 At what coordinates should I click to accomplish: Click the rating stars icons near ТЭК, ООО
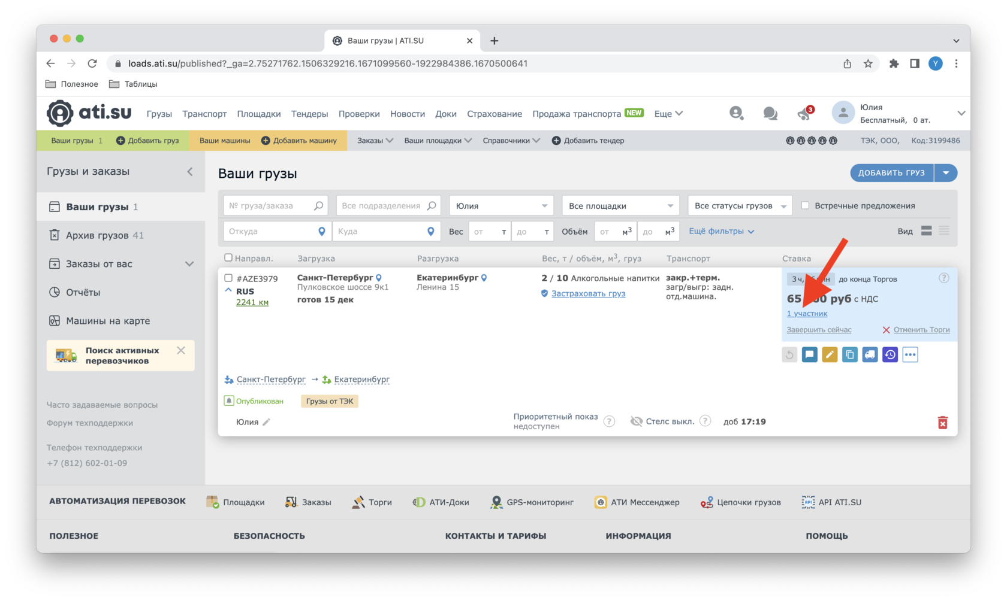click(812, 141)
